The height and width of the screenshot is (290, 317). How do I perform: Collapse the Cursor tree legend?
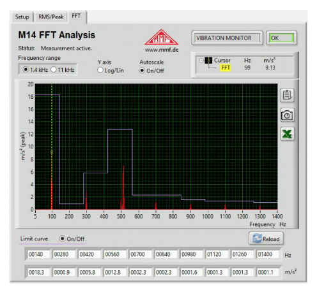point(201,61)
